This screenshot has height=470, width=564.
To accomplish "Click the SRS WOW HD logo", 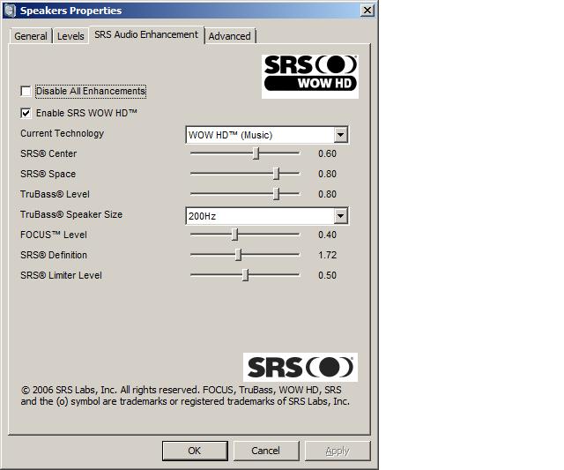I will [x=310, y=77].
